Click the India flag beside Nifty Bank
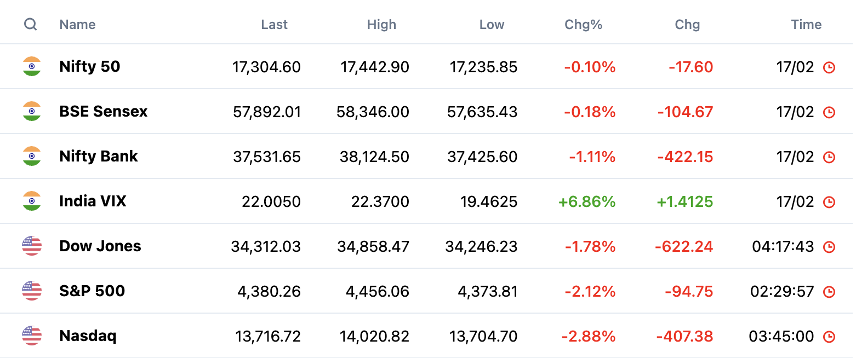This screenshot has height=358, width=856. point(32,157)
